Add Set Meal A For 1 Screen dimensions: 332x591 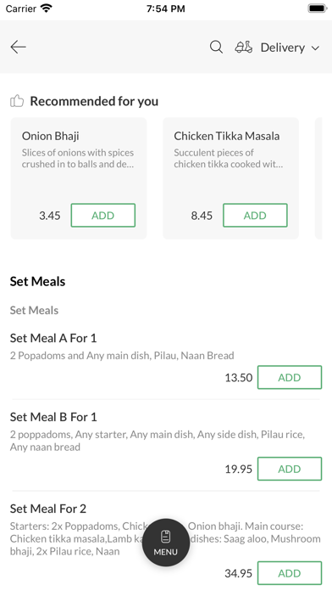pyautogui.click(x=290, y=377)
